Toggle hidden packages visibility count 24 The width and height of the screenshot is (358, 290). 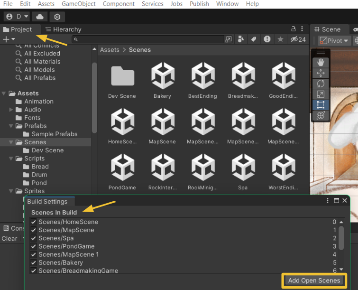point(298,39)
